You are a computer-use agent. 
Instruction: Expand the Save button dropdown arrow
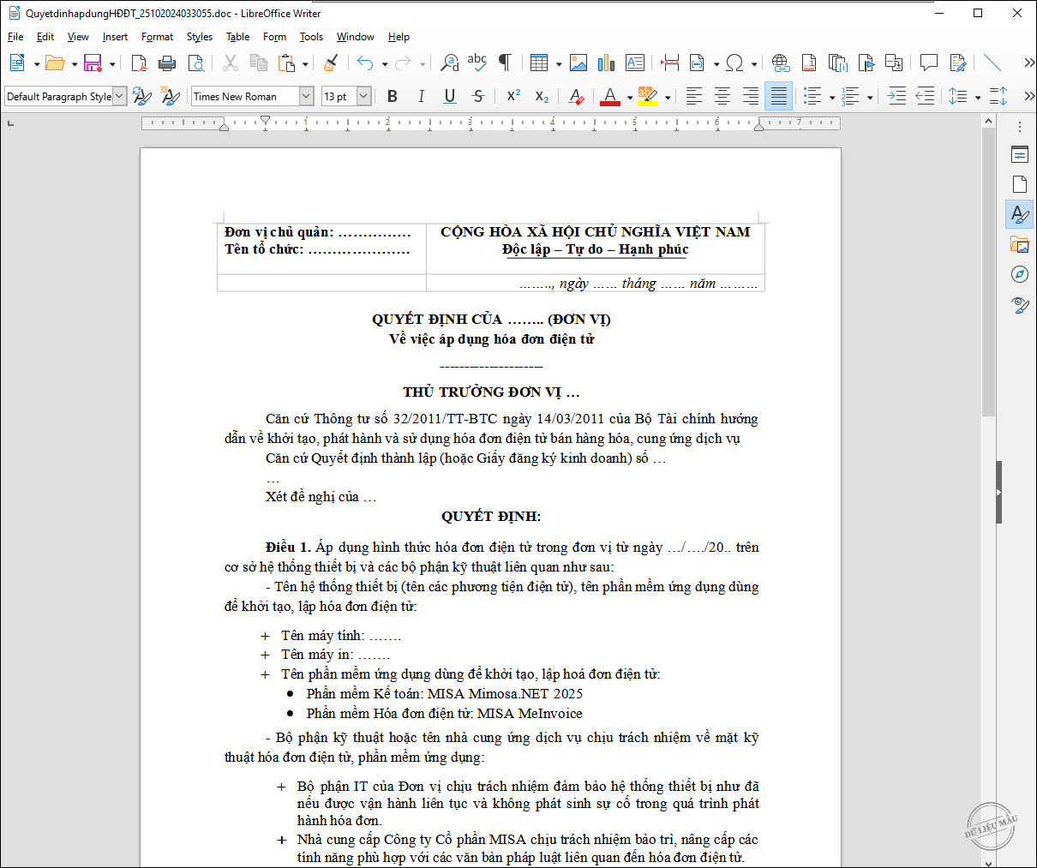point(111,63)
